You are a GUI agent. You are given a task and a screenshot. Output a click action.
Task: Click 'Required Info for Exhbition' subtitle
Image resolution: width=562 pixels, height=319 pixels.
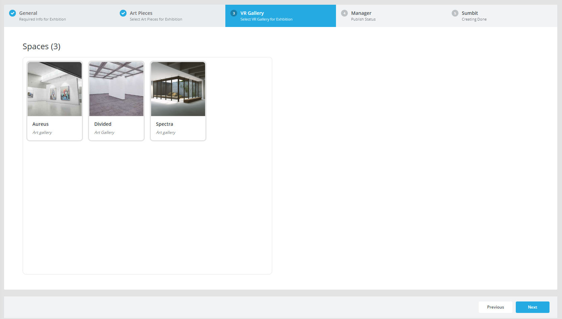click(x=43, y=20)
